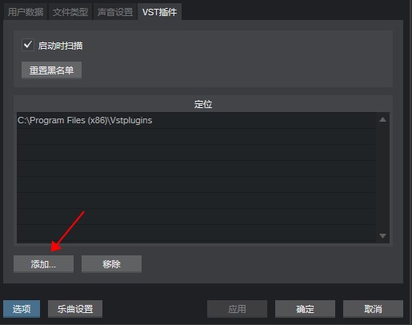This screenshot has width=412, height=325.
Task: Confirm with the 确定 button
Action: (x=305, y=309)
